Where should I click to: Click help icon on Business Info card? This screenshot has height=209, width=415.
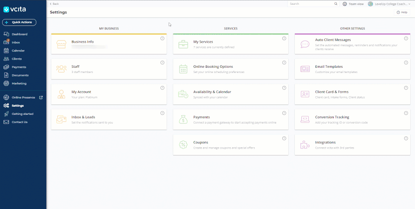[x=162, y=38]
